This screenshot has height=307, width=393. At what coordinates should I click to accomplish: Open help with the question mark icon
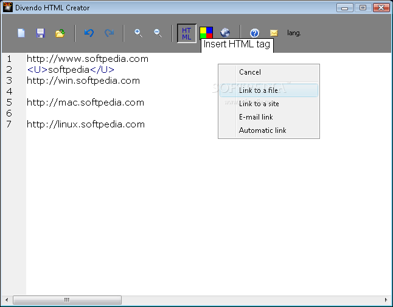point(255,33)
